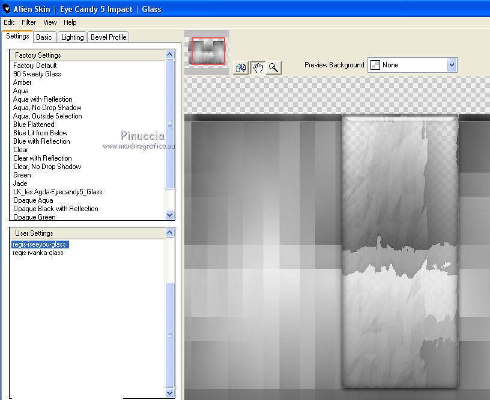Image resolution: width=490 pixels, height=400 pixels.
Task: Switch to the Basic tab
Action: pyautogui.click(x=44, y=37)
